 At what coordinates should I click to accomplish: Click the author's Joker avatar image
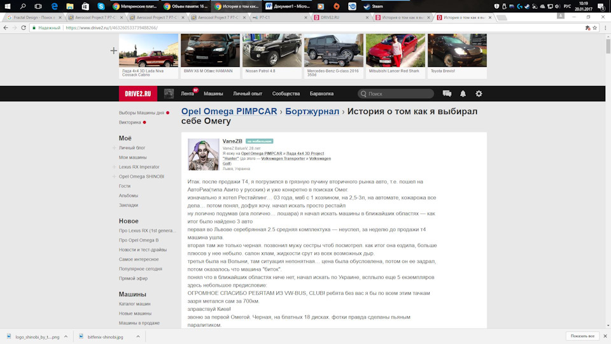pos(204,154)
